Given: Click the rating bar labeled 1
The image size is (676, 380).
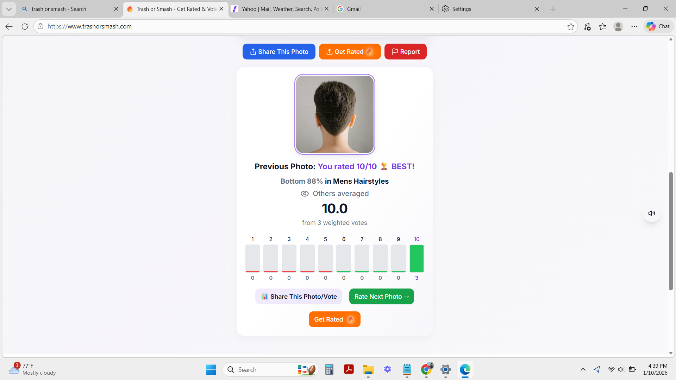Looking at the screenshot, I should [x=252, y=259].
